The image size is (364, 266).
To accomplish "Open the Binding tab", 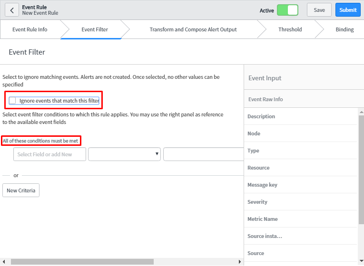I will point(344,29).
